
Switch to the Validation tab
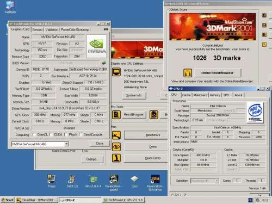tap(52, 29)
